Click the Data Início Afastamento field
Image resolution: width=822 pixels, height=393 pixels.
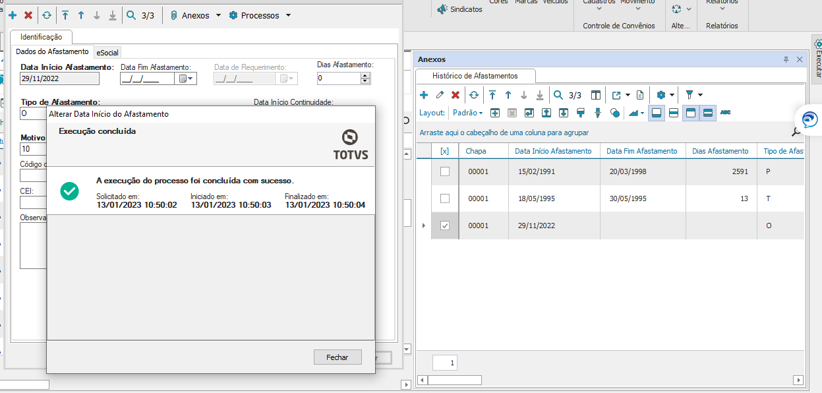pyautogui.click(x=59, y=78)
